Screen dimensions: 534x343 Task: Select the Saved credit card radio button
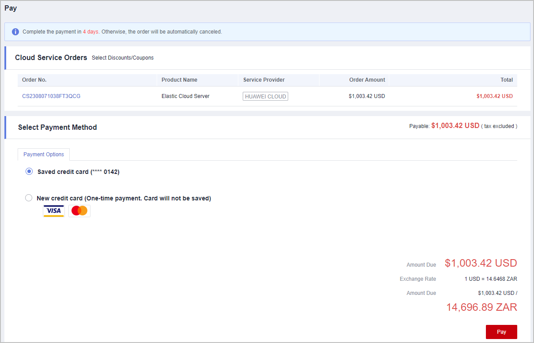pyautogui.click(x=29, y=172)
